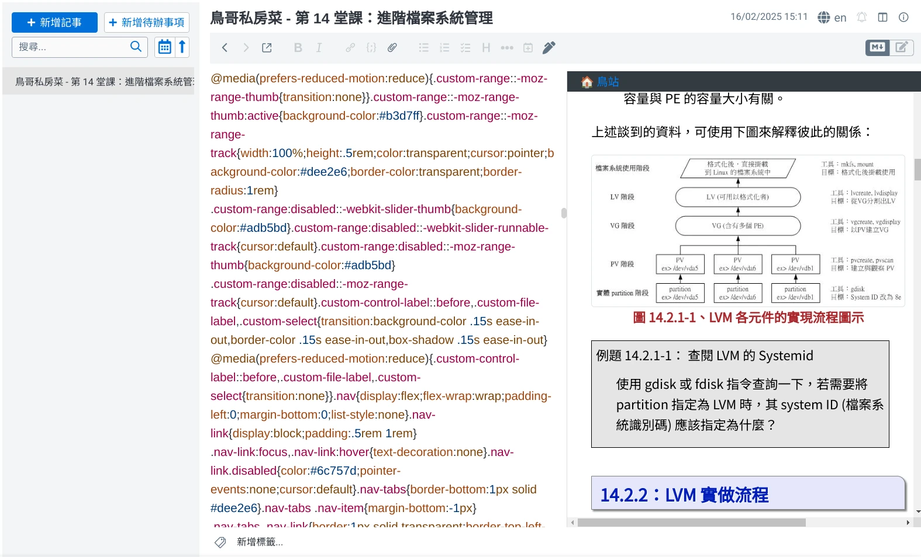Viewport: 921px width, 557px height.
Task: Click the 新增記事 new note button
Action: pyautogui.click(x=54, y=22)
